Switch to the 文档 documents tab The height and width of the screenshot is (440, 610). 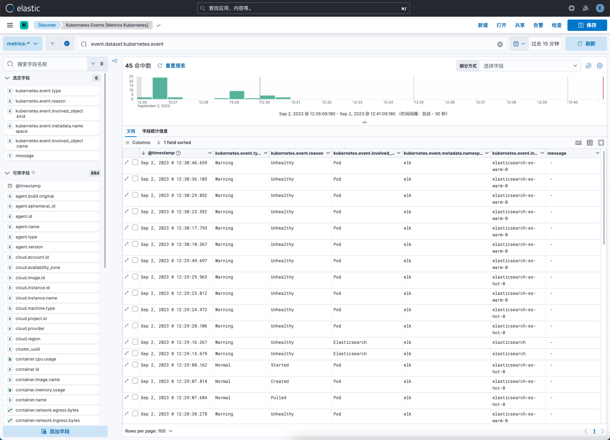pyautogui.click(x=131, y=131)
